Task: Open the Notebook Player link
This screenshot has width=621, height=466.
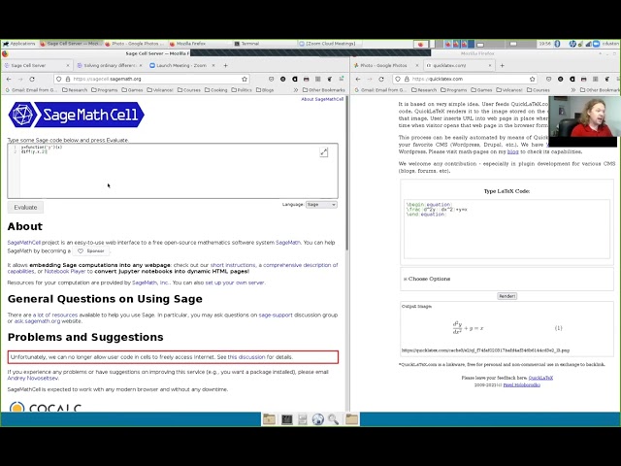Action: (x=65, y=271)
